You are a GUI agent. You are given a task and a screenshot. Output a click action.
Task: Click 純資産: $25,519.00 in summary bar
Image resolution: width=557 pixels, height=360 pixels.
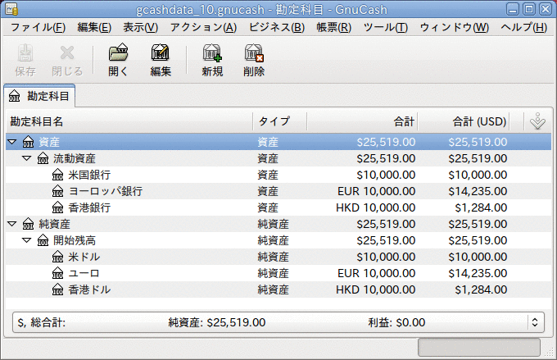coord(217,322)
